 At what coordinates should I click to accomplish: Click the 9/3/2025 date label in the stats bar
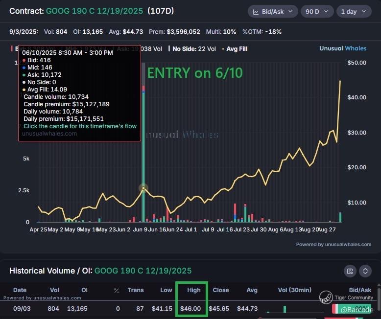tap(24, 32)
